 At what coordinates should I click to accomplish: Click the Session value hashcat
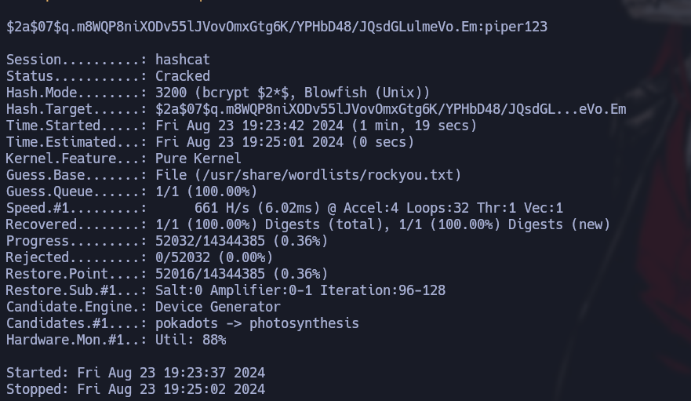(183, 60)
